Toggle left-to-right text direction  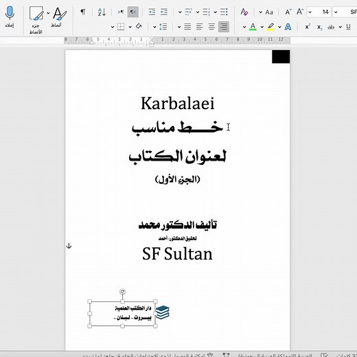pyautogui.click(x=121, y=12)
